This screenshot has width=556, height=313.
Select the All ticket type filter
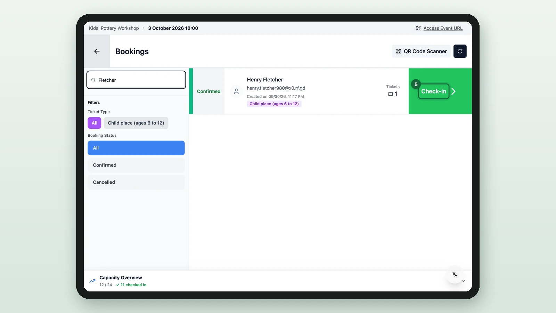[x=95, y=123]
